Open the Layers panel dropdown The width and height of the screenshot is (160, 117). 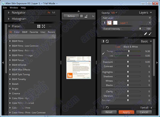click(151, 12)
